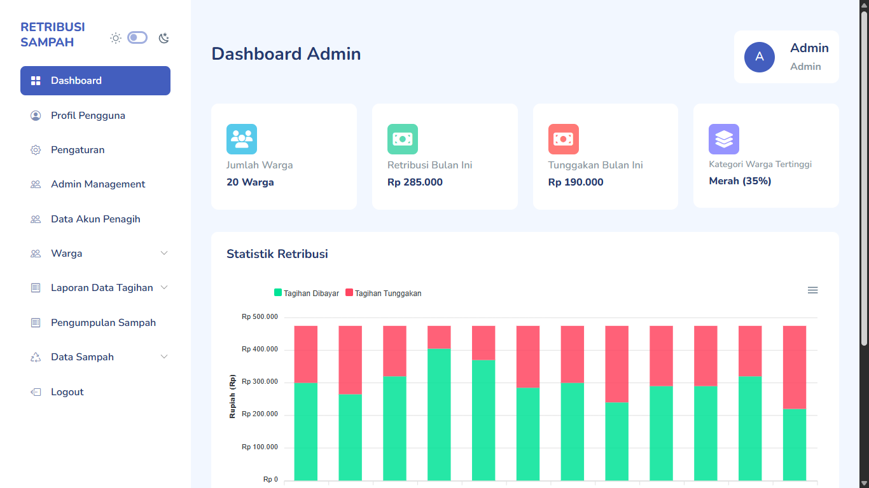Click the 'Dashboard Admin' page heading

286,54
